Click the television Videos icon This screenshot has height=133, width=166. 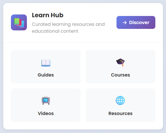point(46,100)
